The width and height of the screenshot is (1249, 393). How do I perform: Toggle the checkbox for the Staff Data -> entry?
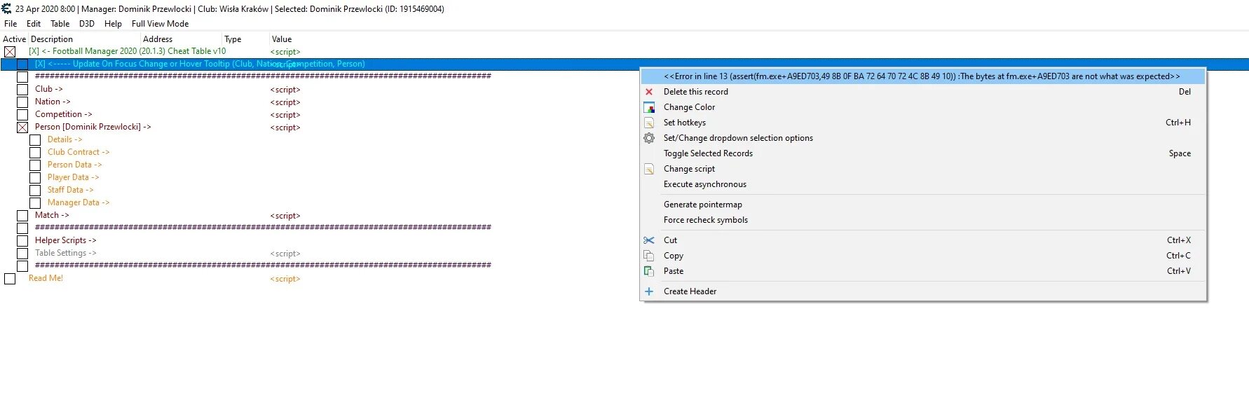click(35, 191)
